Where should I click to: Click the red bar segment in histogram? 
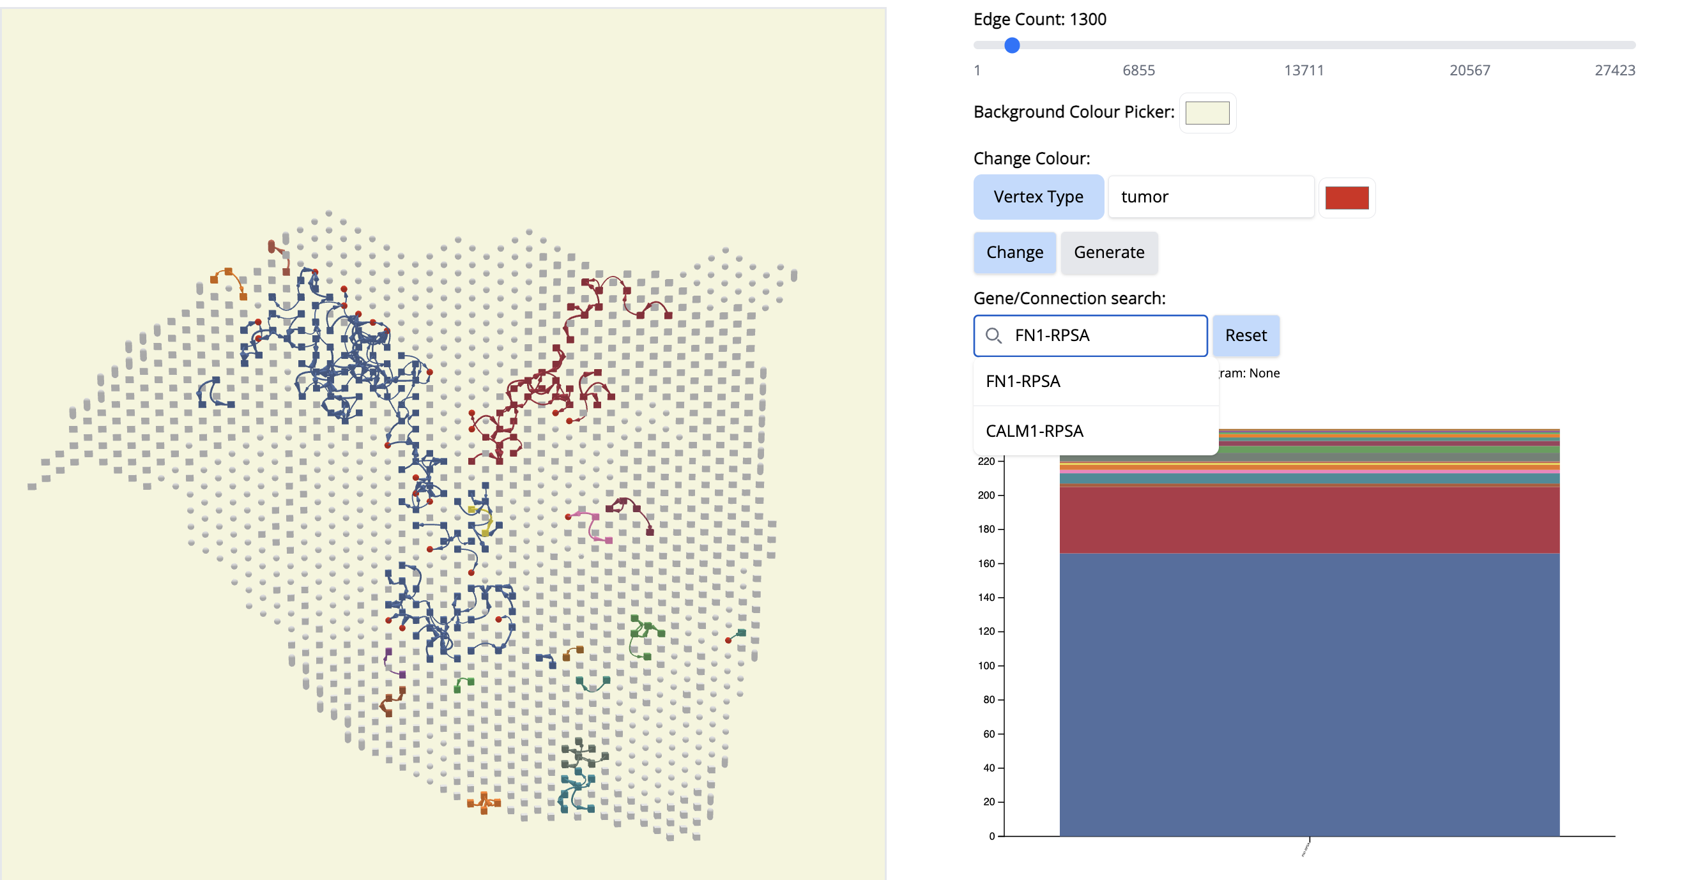pos(1308,519)
